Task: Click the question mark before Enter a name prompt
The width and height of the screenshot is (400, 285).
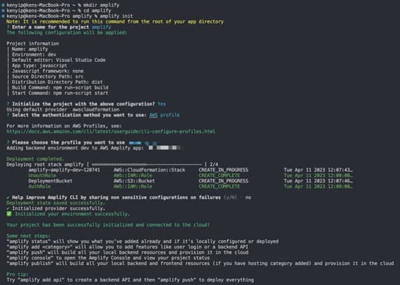Action: (8, 27)
